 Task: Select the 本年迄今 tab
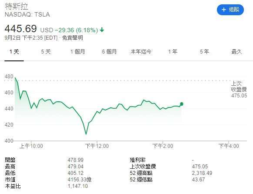(141, 52)
